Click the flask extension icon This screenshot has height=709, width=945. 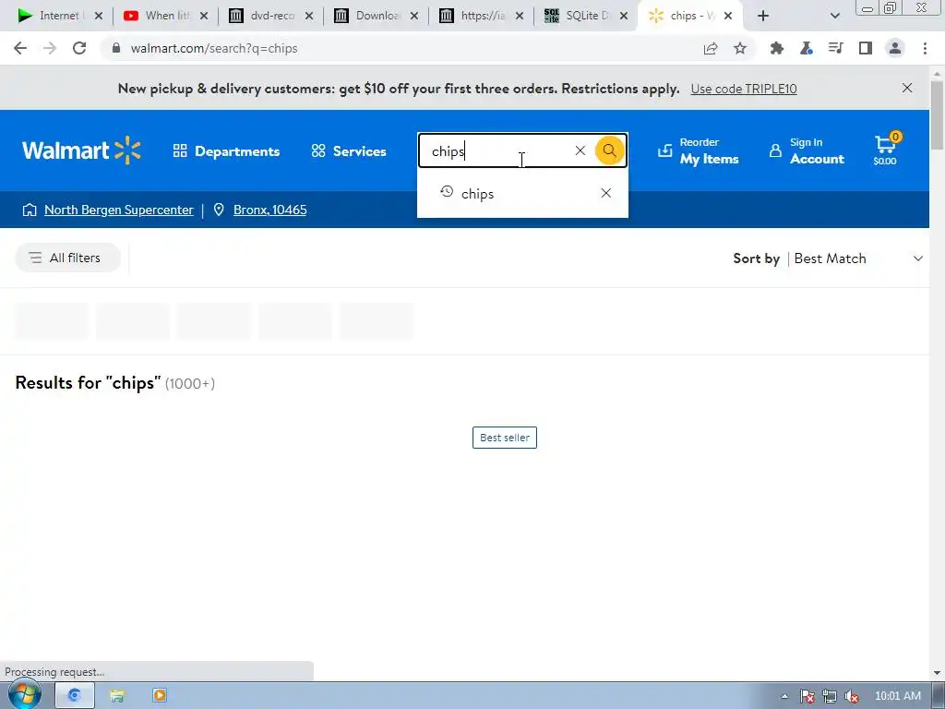[x=806, y=48]
